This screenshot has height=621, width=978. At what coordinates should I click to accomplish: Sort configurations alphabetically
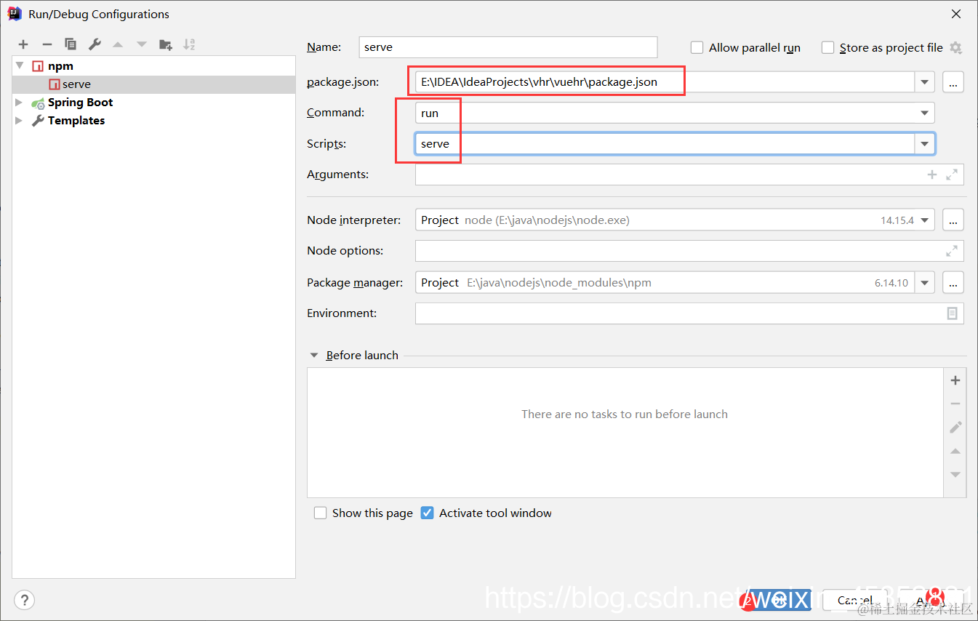tap(189, 44)
